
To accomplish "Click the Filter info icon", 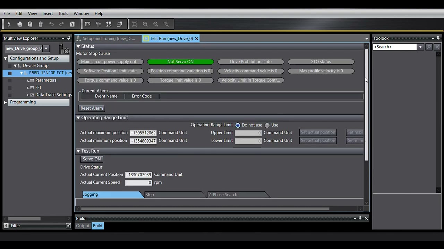I will [6, 226].
